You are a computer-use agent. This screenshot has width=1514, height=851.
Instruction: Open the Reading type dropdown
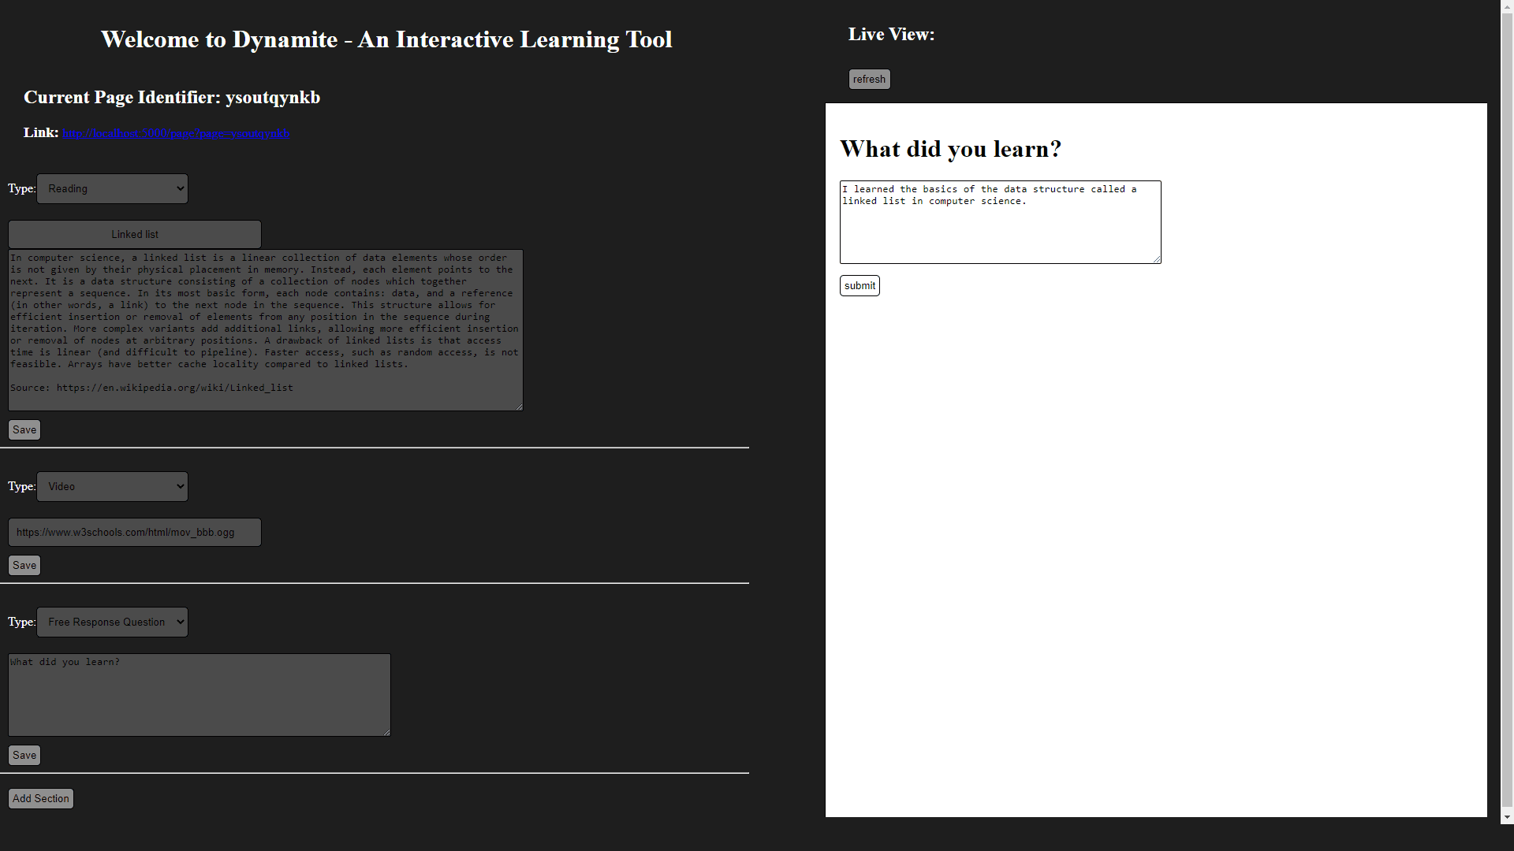(x=112, y=189)
